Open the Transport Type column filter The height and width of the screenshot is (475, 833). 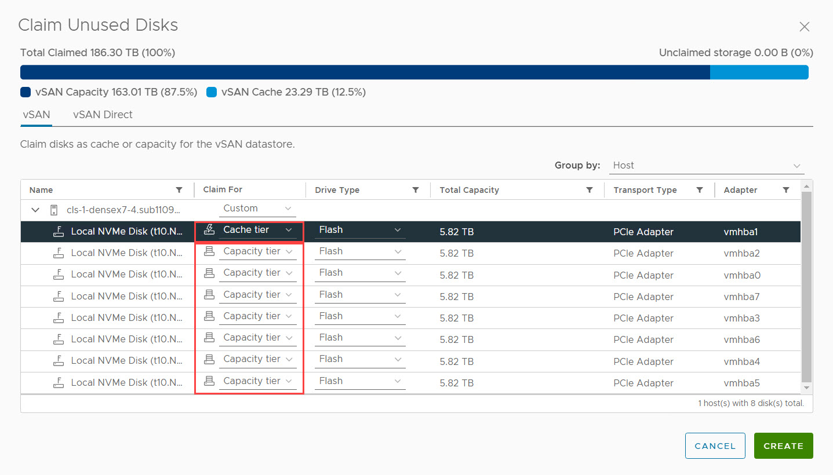pos(700,190)
